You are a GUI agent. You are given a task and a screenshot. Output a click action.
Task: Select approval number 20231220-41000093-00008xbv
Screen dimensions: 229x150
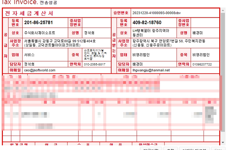click(156, 13)
